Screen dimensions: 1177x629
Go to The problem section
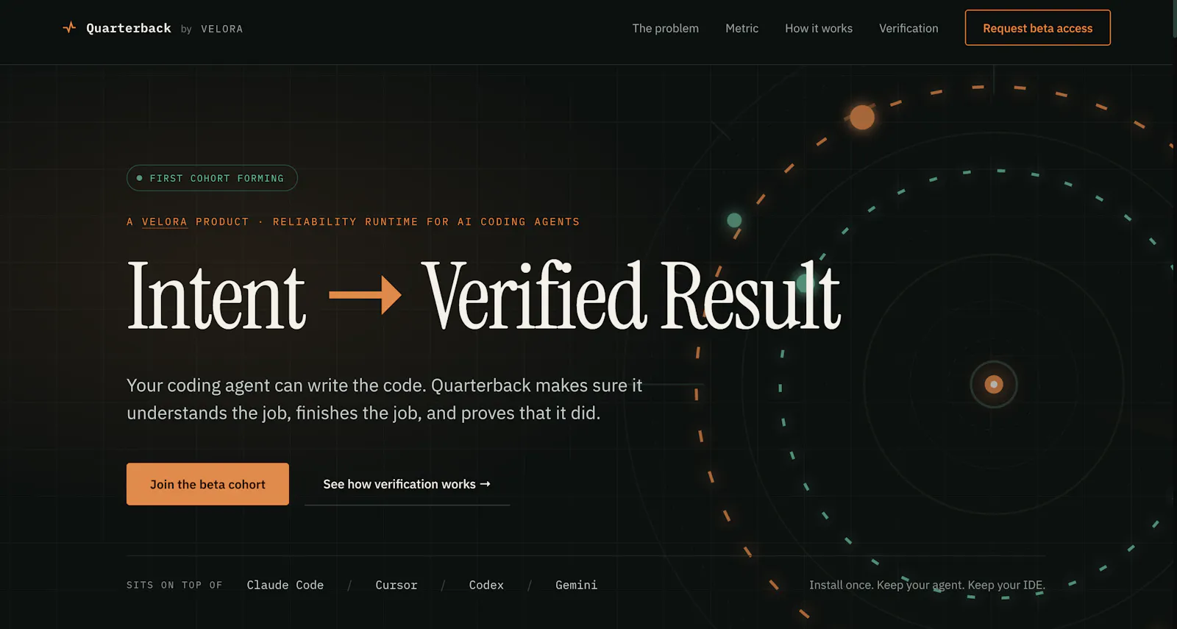(666, 28)
